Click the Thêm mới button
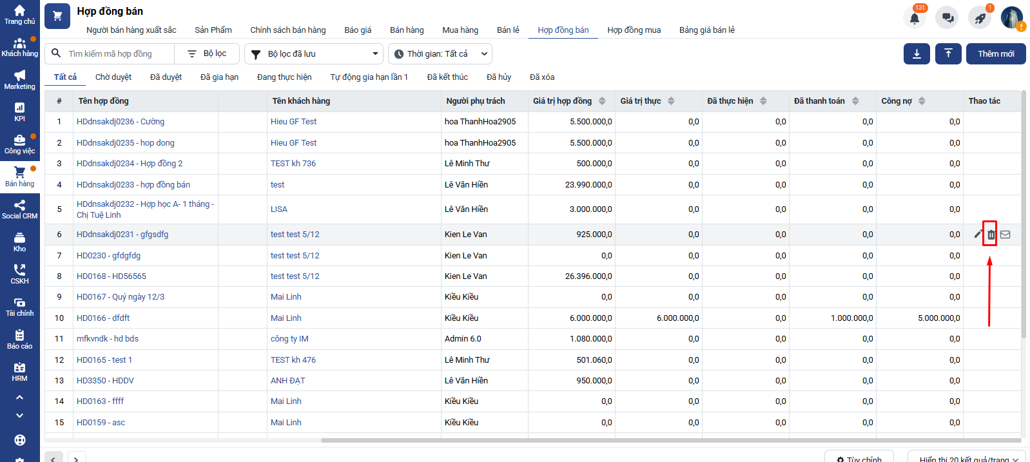 (x=995, y=53)
